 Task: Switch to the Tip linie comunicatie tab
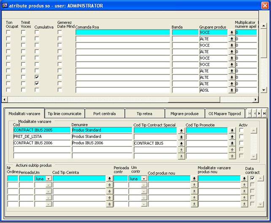(x=65, y=114)
